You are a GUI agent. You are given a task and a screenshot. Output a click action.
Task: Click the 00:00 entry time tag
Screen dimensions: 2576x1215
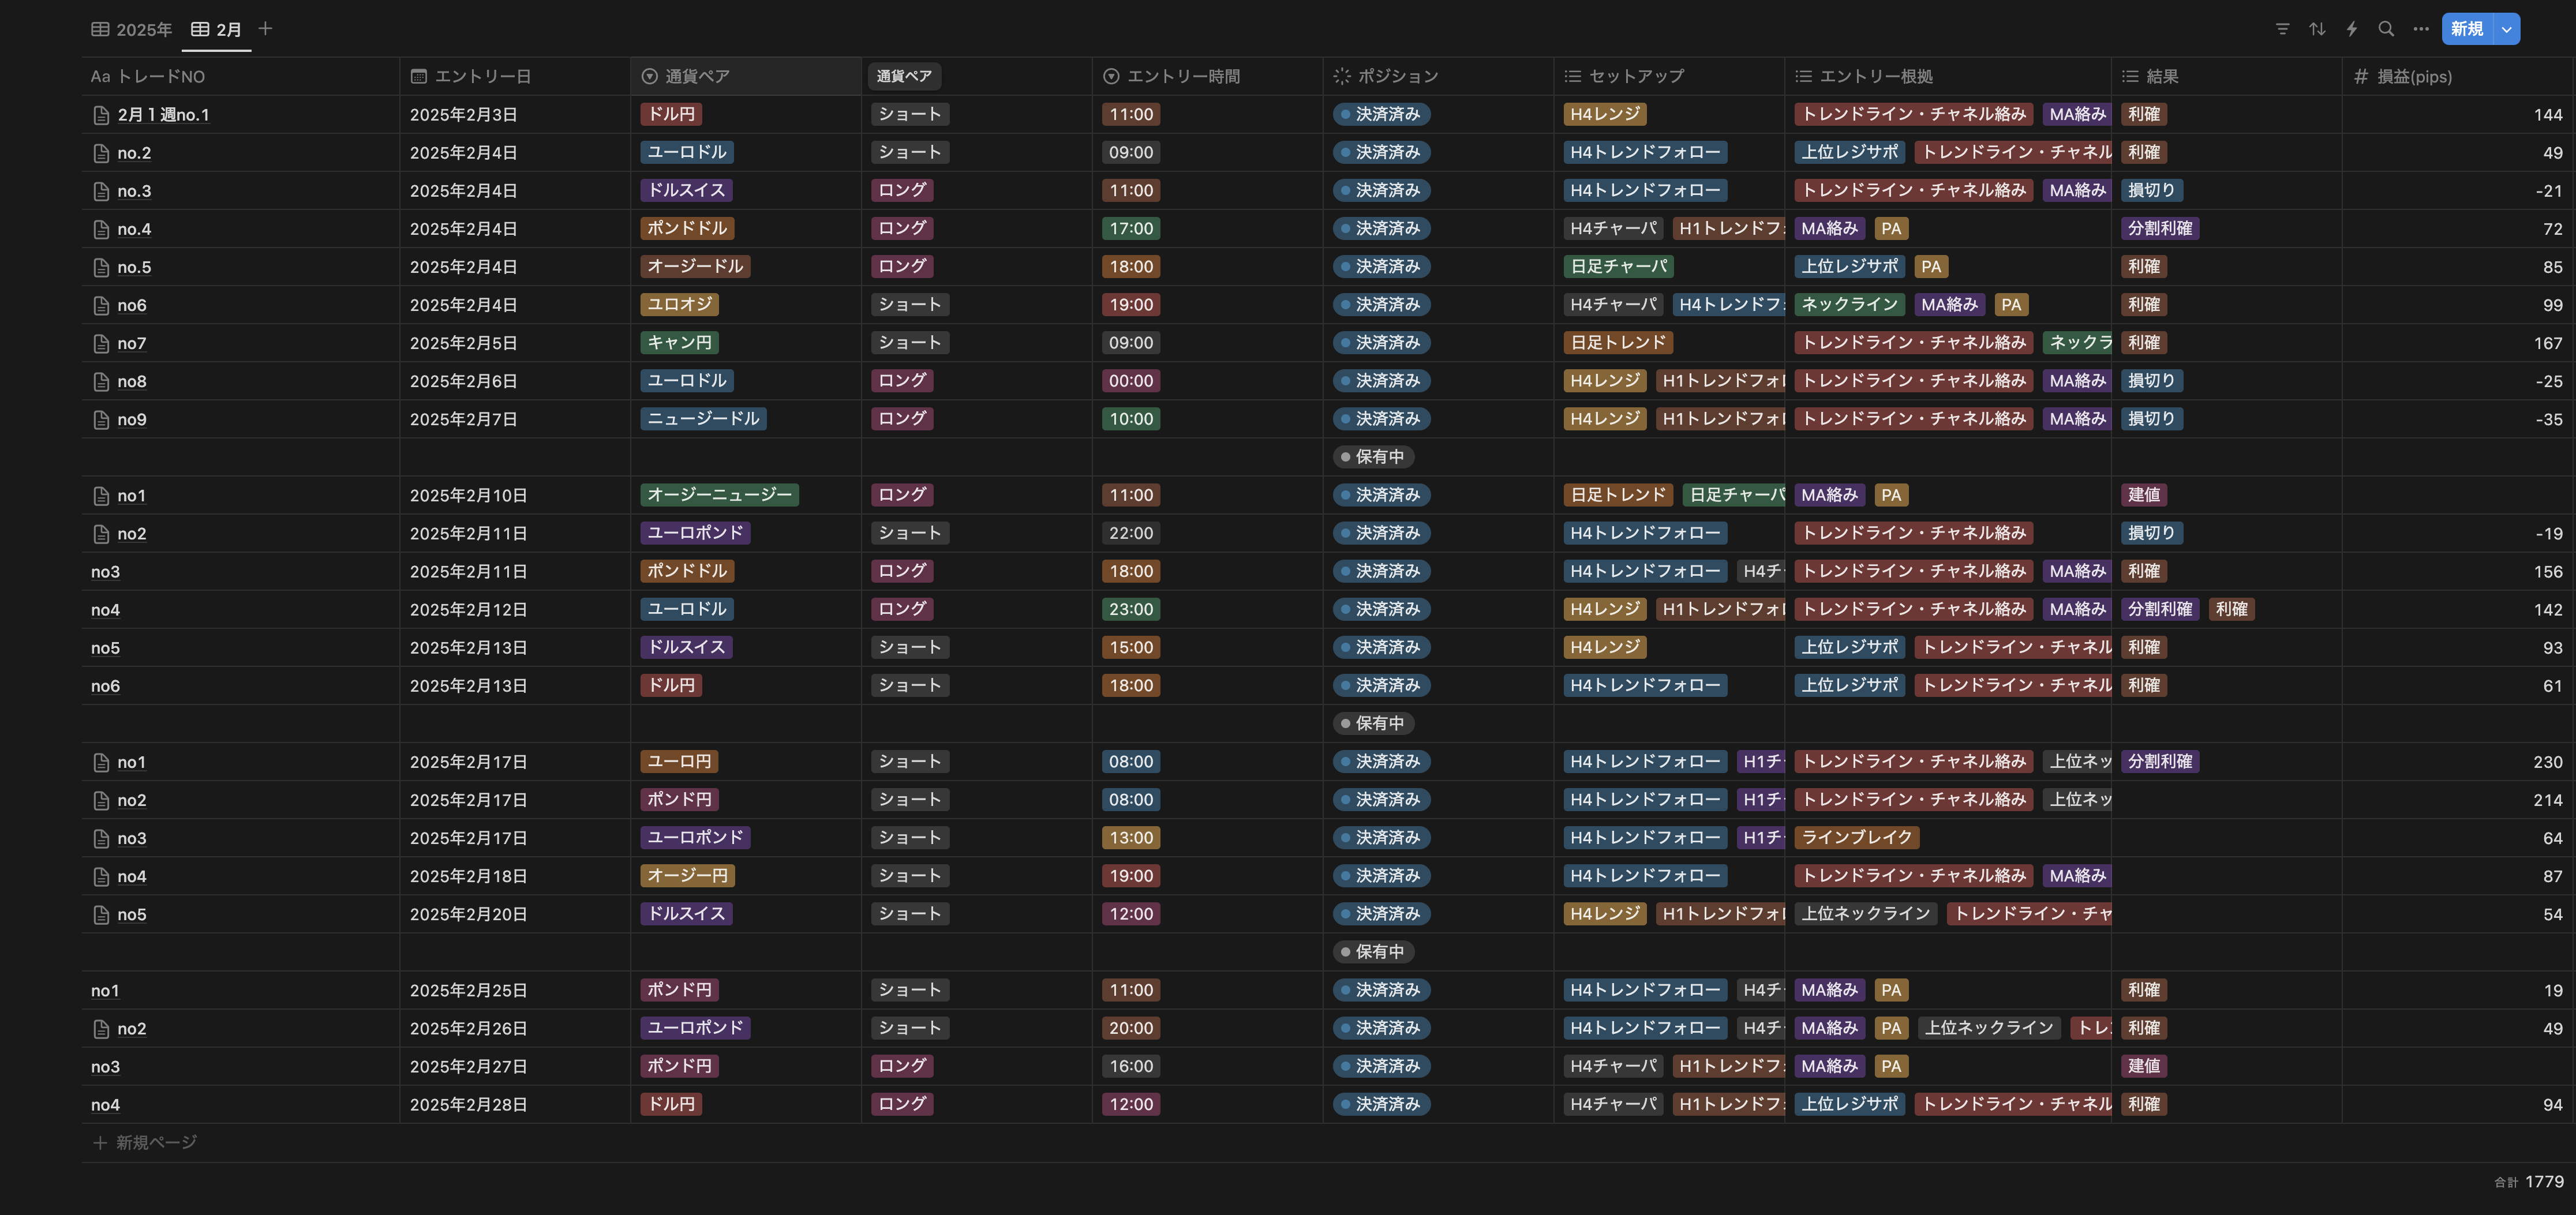click(x=1131, y=380)
